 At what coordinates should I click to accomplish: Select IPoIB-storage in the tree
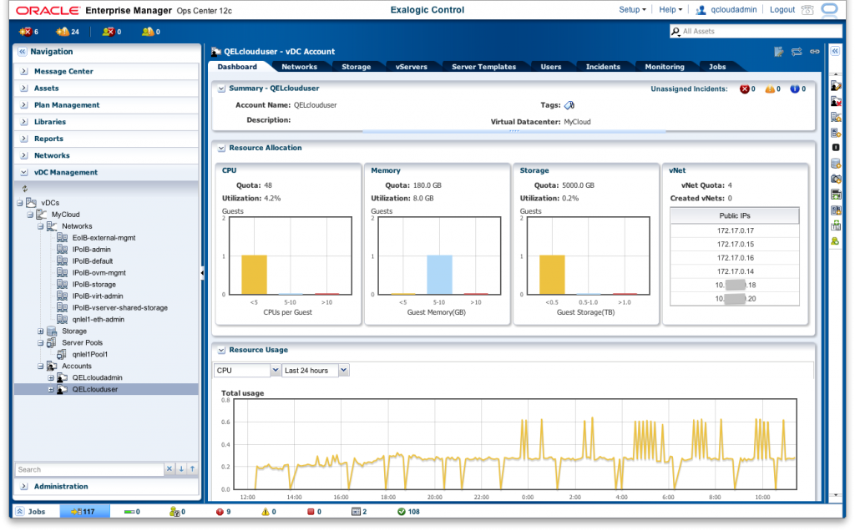(x=94, y=285)
